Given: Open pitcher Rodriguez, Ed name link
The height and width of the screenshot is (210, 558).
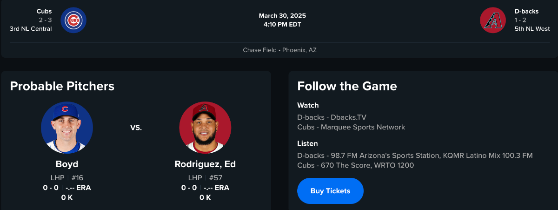Looking at the screenshot, I should click(x=205, y=164).
